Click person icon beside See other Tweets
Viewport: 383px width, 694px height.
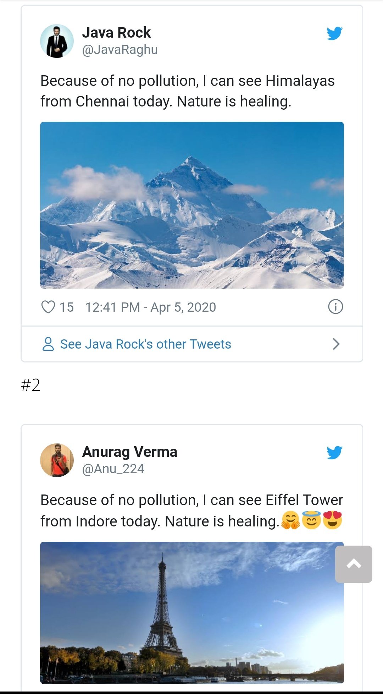point(48,344)
